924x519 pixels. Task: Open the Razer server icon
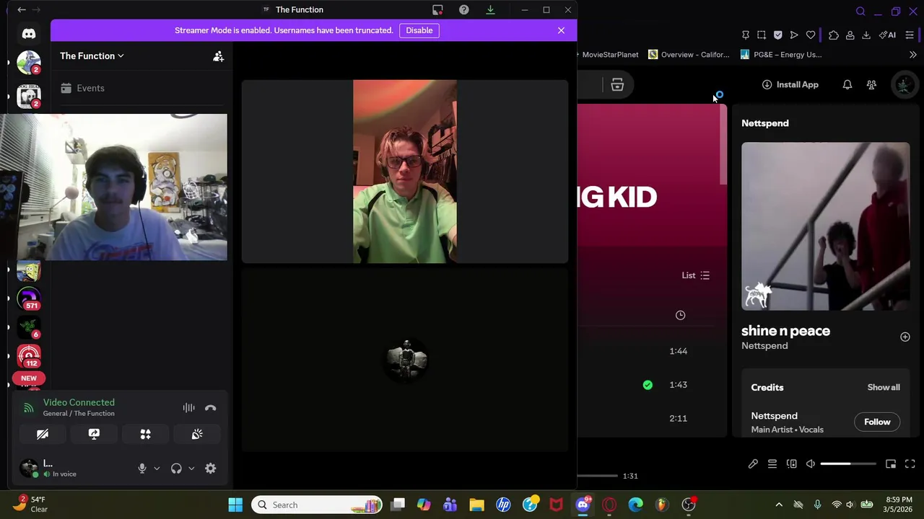(29, 327)
